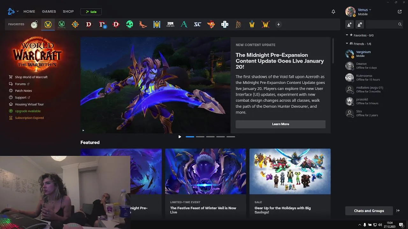Select the fifth carousel slide indicator
The width and height of the screenshot is (408, 229).
pyautogui.click(x=231, y=137)
